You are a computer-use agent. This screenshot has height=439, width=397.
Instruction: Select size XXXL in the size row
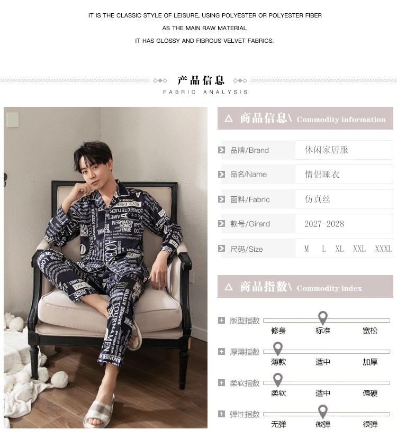click(384, 249)
